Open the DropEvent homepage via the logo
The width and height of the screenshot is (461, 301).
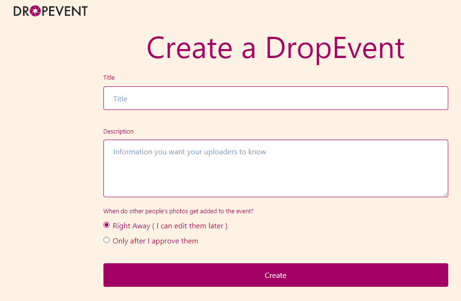[x=51, y=10]
